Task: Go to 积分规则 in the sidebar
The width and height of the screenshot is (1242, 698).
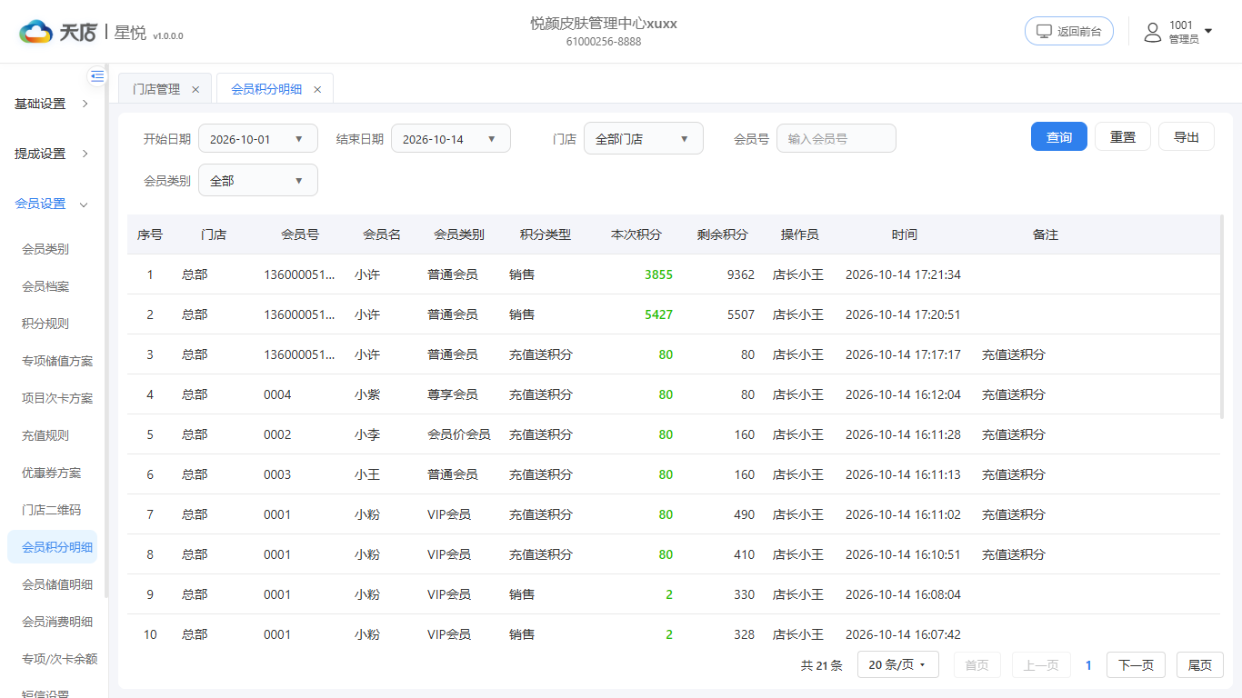Action: (x=45, y=324)
